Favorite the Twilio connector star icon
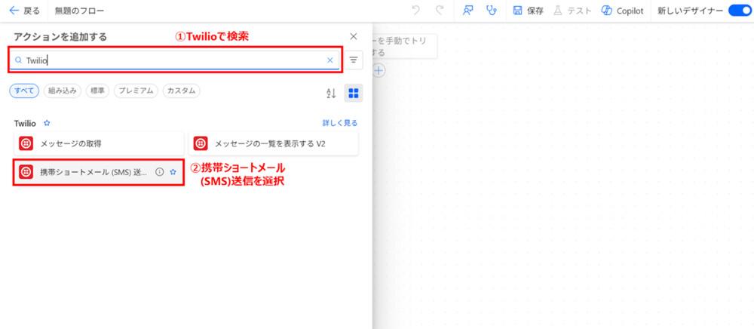This screenshot has width=754, height=329. tap(47, 123)
